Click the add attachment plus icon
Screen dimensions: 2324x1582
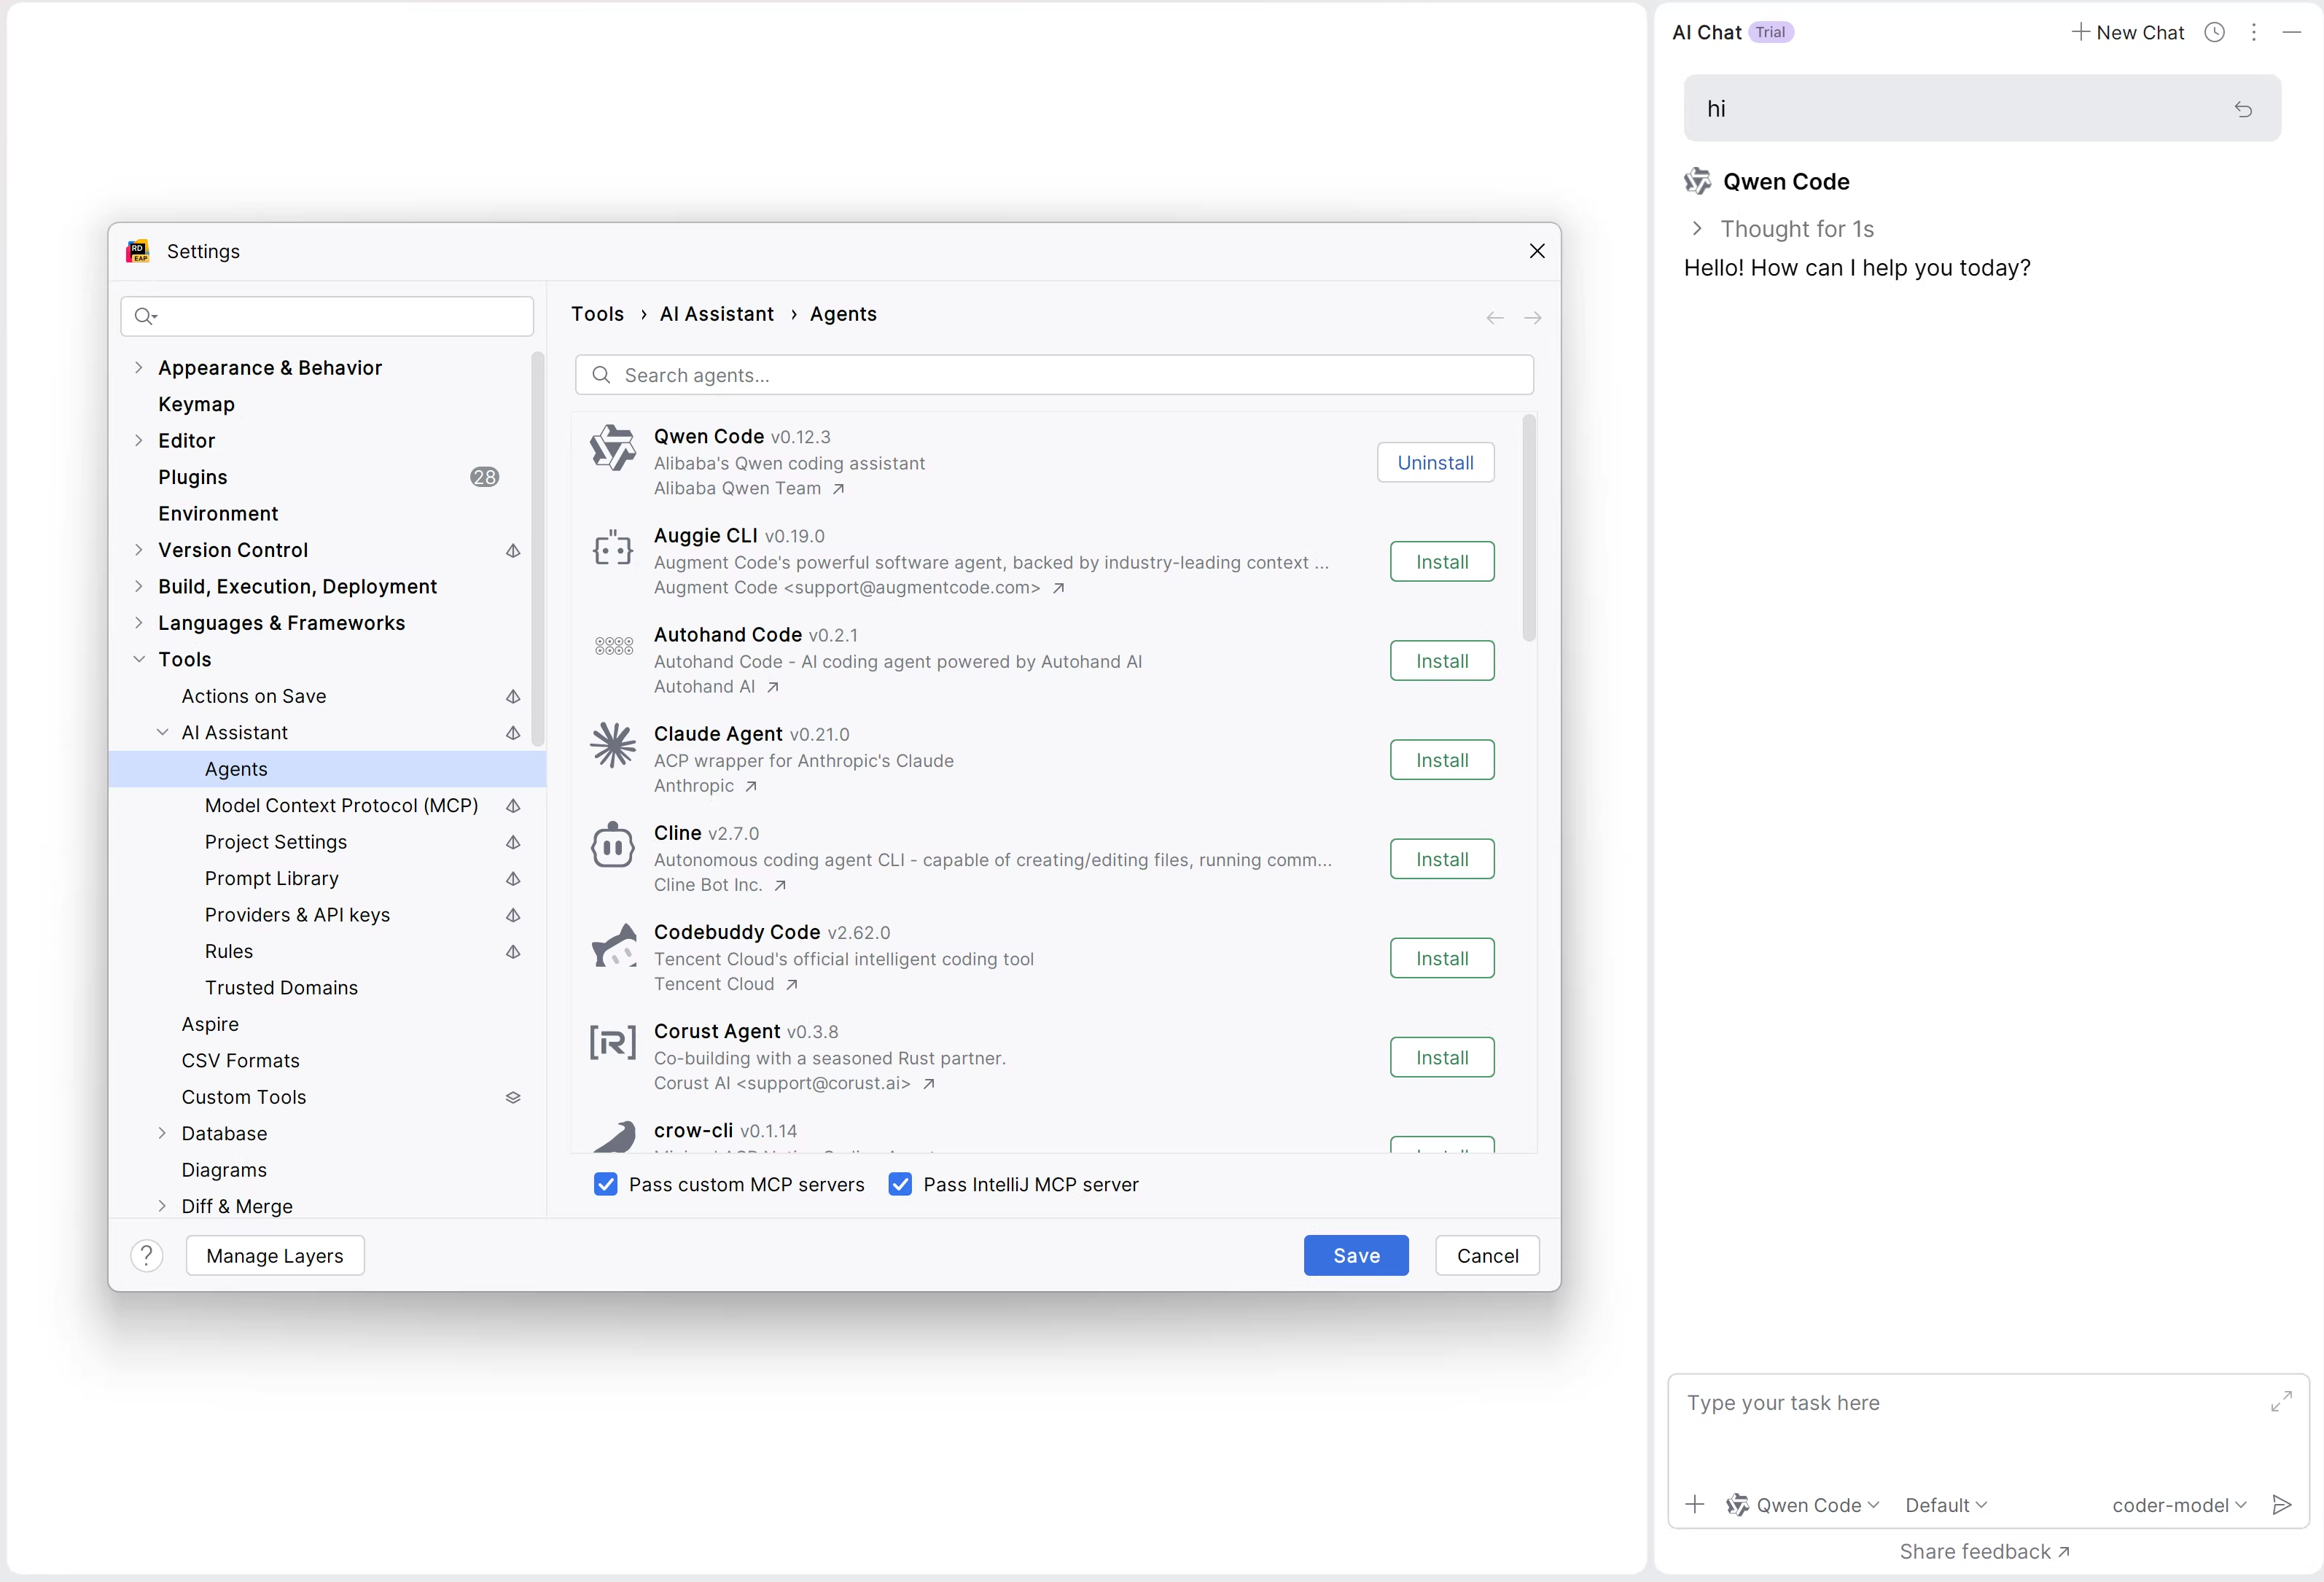1694,1504
